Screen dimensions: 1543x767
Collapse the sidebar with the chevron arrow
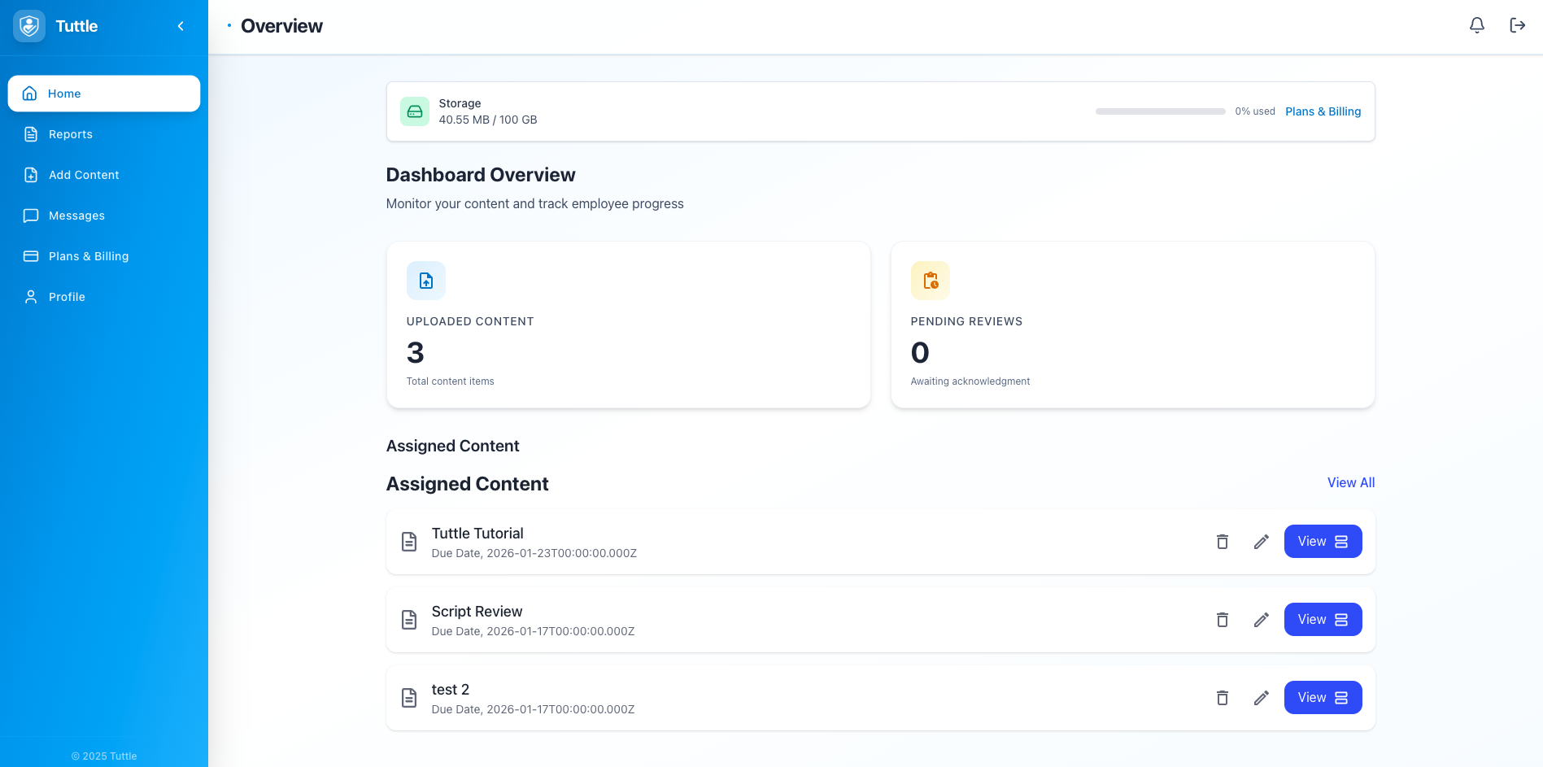tap(181, 25)
